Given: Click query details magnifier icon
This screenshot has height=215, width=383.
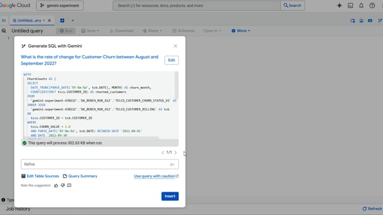Looking at the screenshot, I should coord(4,30).
